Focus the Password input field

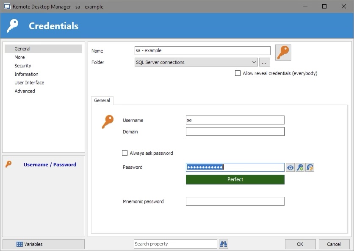tap(235, 167)
